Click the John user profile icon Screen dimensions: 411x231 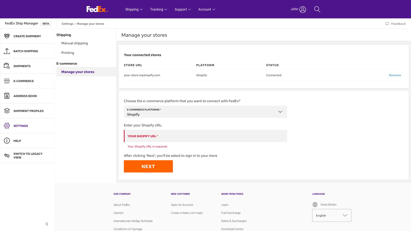click(x=303, y=9)
